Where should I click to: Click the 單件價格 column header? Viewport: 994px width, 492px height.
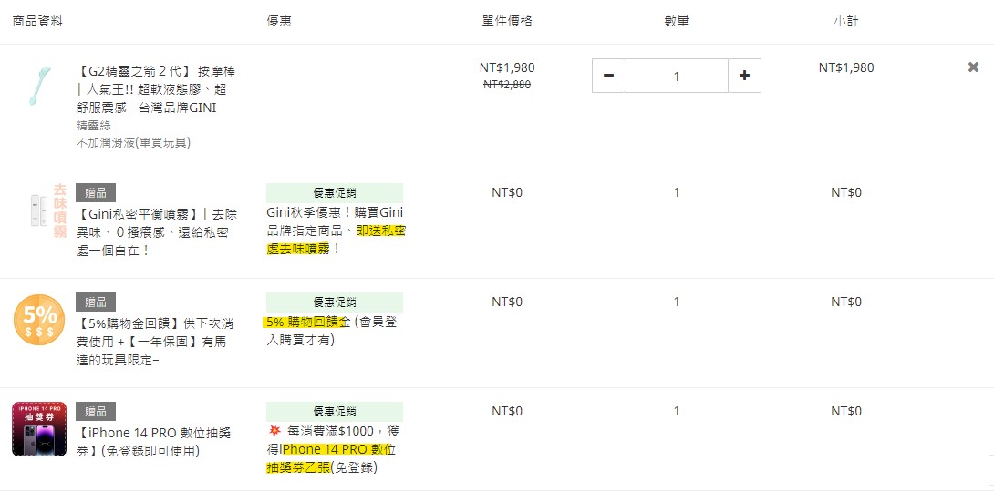tap(506, 21)
